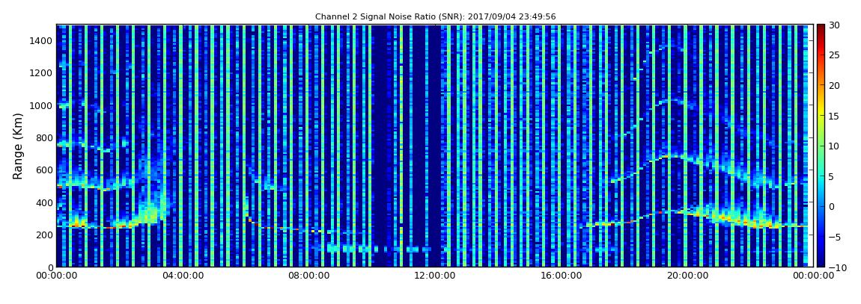The width and height of the screenshot is (861, 304).
Task: Click the 1200 range tick label
Action: pyautogui.click(x=42, y=73)
